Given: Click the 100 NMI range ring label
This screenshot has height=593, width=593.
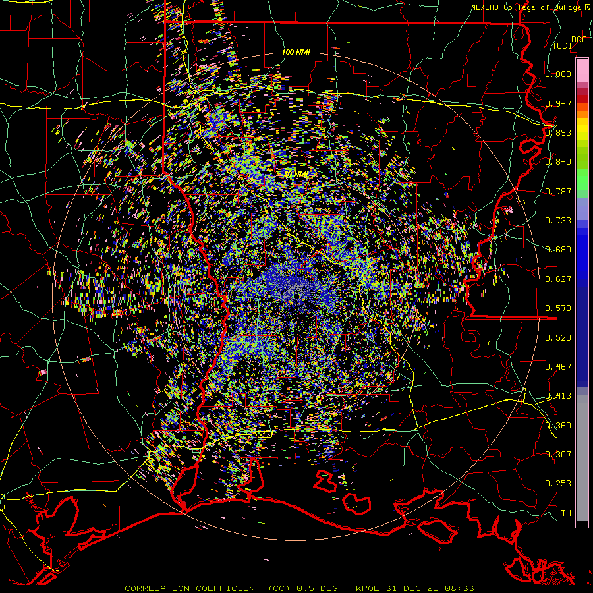Looking at the screenshot, I should tap(296, 52).
